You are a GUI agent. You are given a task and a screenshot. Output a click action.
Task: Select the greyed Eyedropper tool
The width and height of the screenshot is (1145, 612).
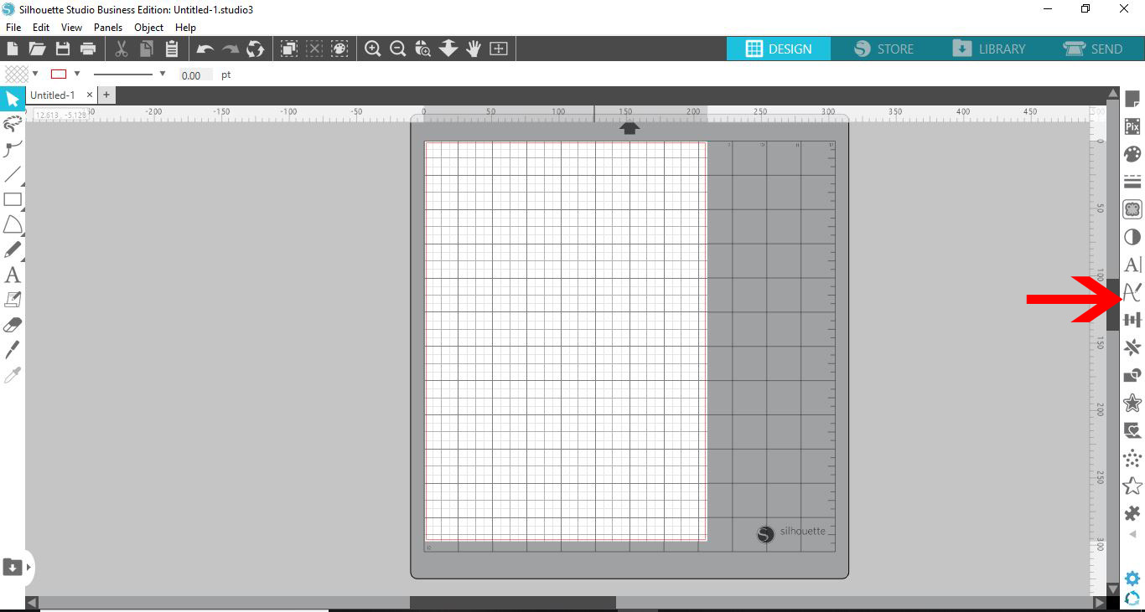point(13,374)
